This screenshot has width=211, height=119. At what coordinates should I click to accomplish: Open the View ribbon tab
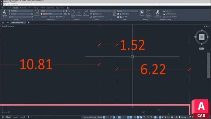30,8
